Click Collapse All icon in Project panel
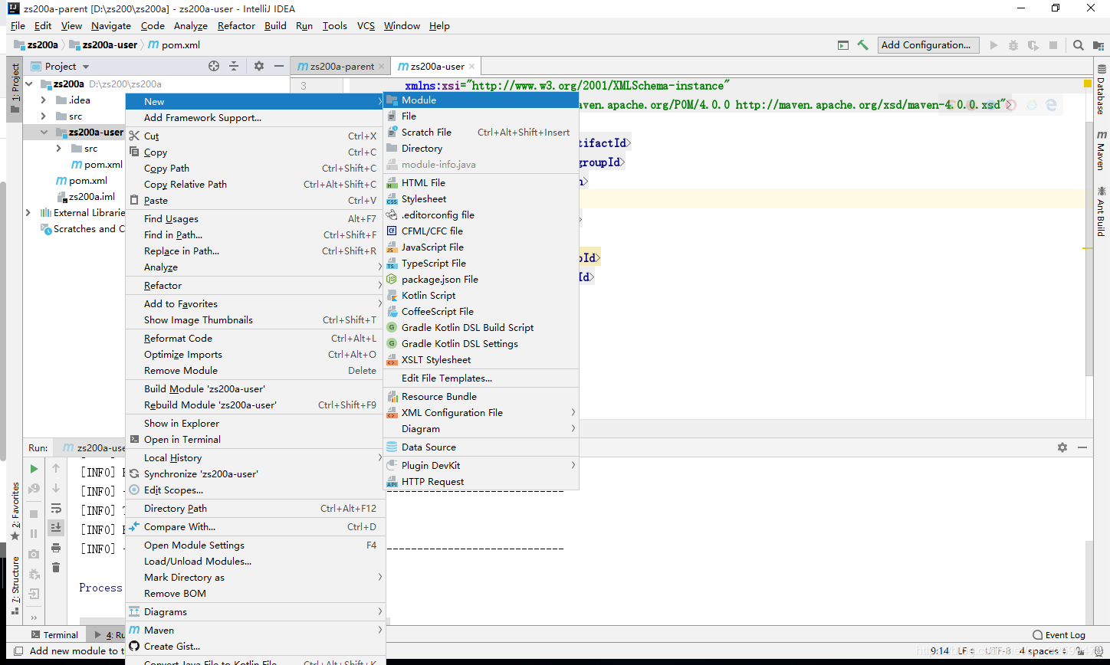The width and height of the screenshot is (1110, 665). 234,67
